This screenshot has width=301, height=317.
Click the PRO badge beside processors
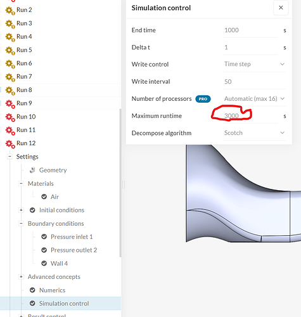[x=203, y=99]
